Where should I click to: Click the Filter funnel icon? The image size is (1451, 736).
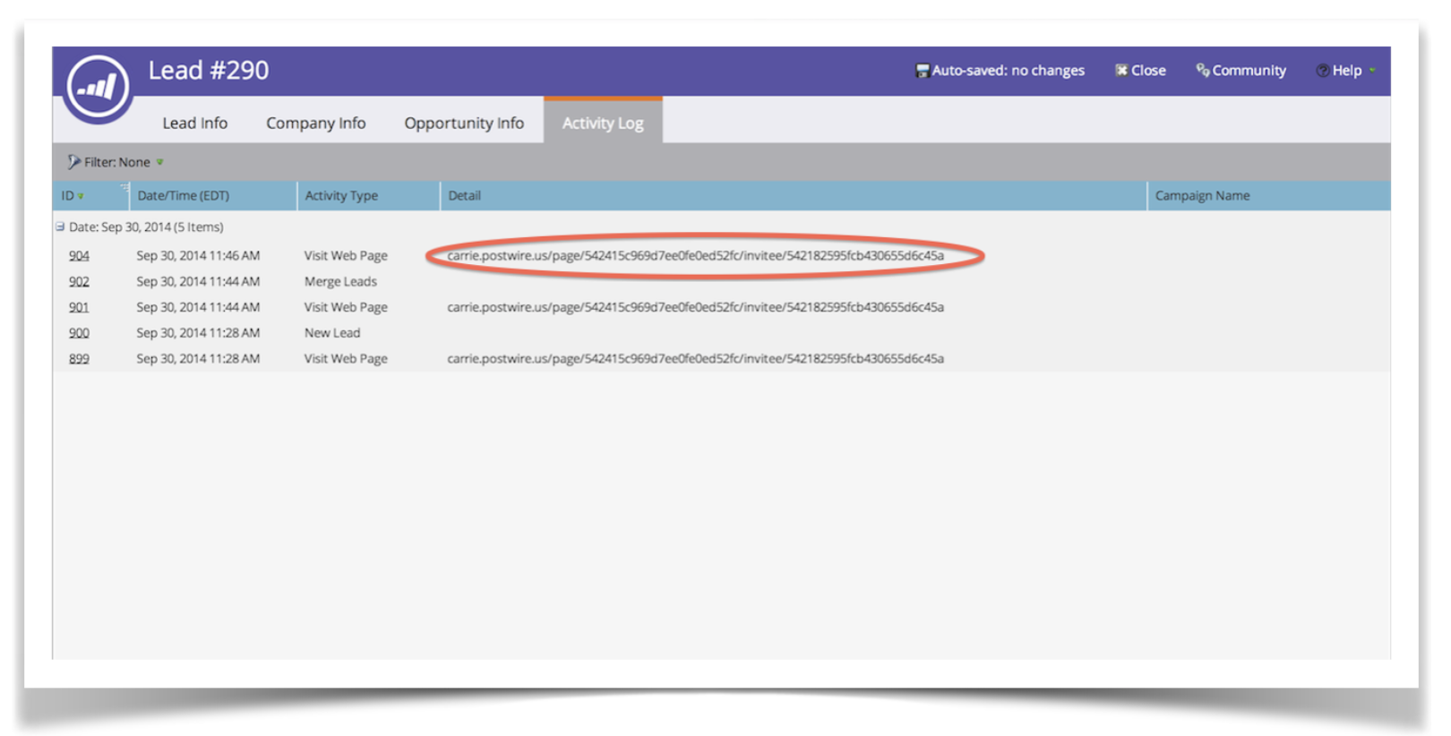point(73,162)
